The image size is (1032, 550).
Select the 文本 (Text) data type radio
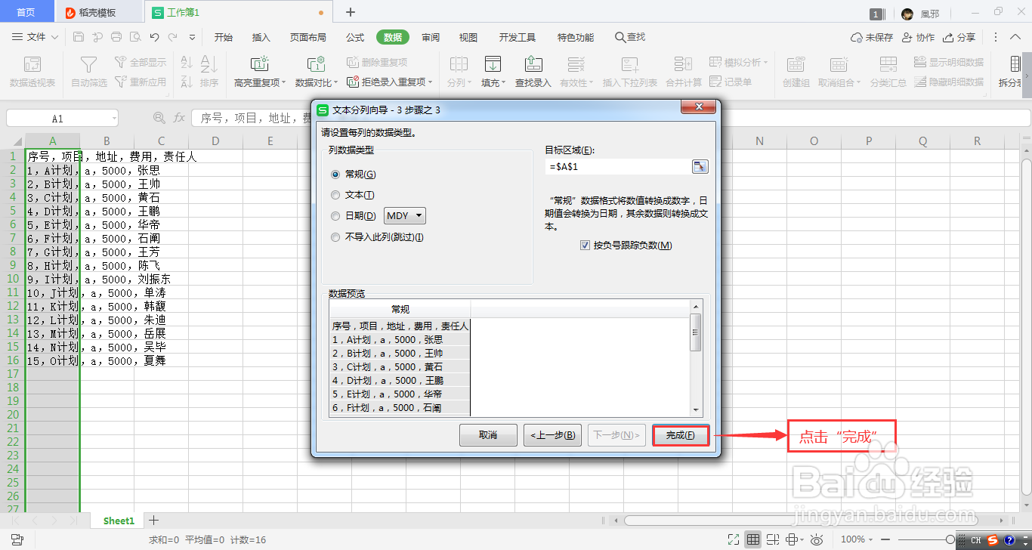(335, 194)
